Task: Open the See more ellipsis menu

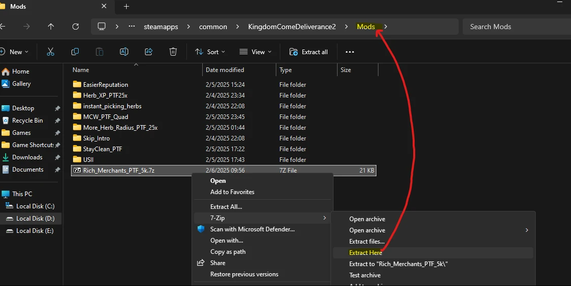Action: (349, 52)
